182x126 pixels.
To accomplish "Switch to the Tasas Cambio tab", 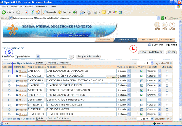I will pyautogui.click(x=148, y=40).
